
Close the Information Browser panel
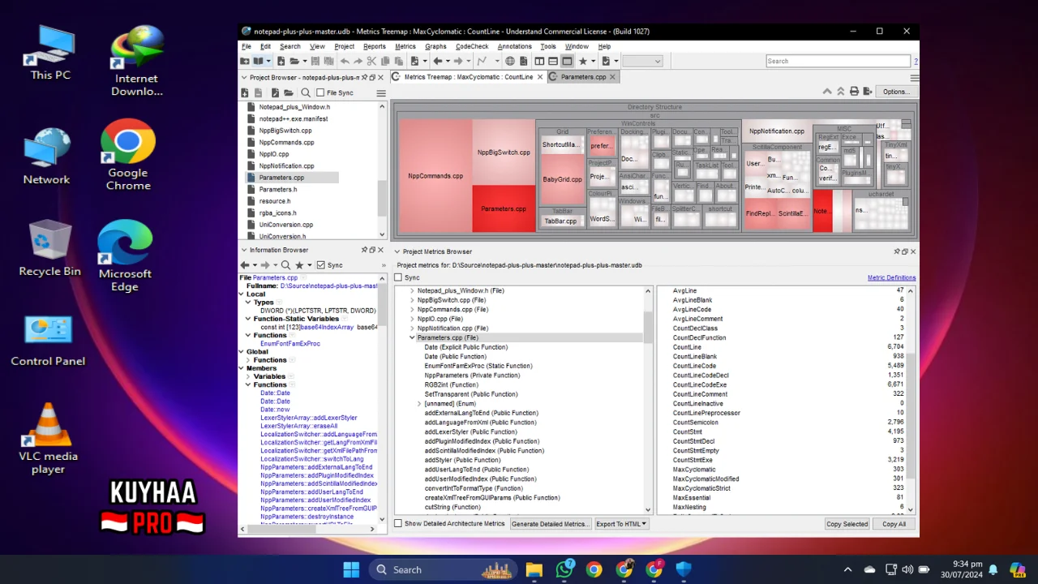[380, 250]
